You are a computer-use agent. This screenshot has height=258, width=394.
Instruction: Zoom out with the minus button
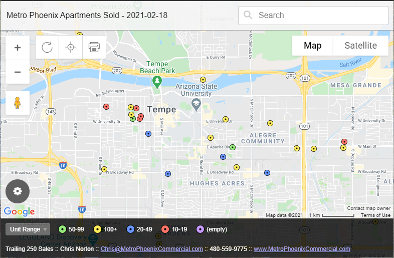click(x=18, y=72)
